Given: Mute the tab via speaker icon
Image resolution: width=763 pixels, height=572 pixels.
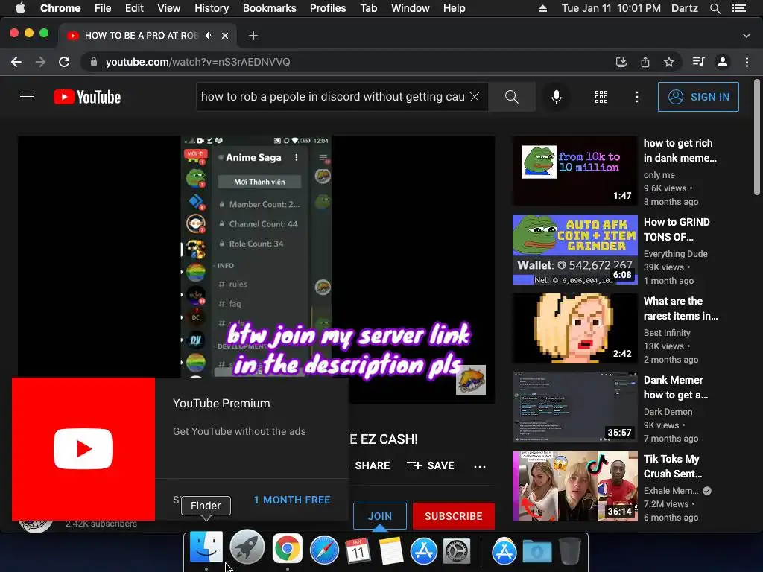Looking at the screenshot, I should pos(209,36).
